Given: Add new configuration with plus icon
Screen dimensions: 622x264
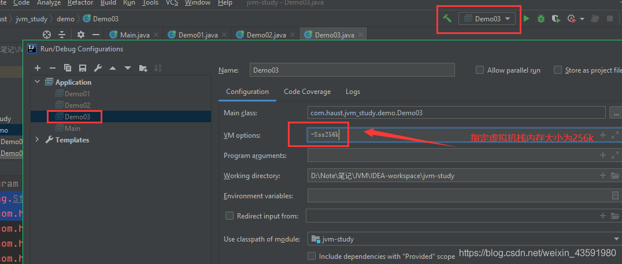Looking at the screenshot, I should click(x=38, y=68).
